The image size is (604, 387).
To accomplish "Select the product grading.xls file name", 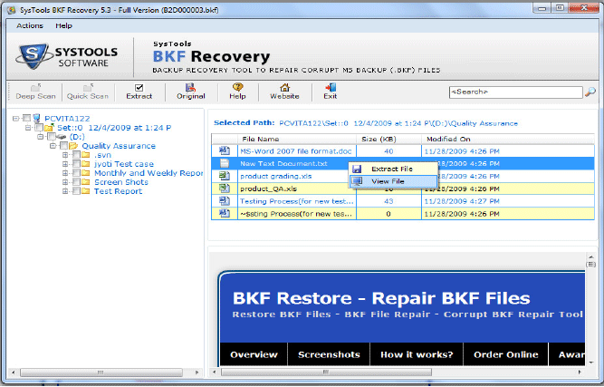I will pos(276,176).
